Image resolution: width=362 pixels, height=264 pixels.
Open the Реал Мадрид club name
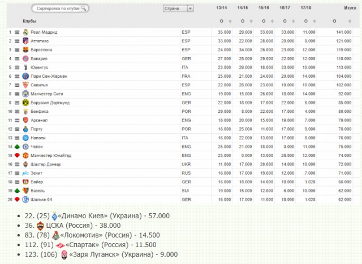pyautogui.click(x=44, y=32)
